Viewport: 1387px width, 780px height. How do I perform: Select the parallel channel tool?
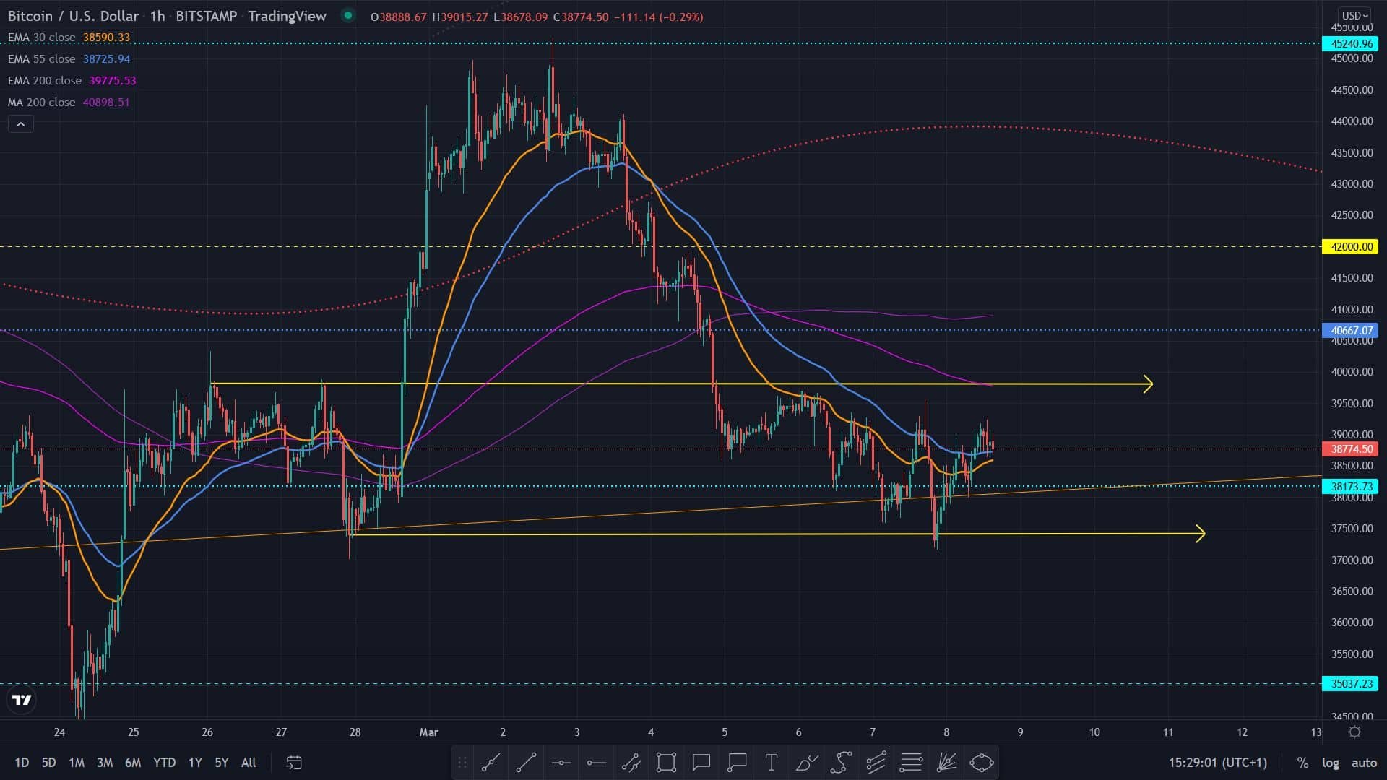click(x=631, y=762)
